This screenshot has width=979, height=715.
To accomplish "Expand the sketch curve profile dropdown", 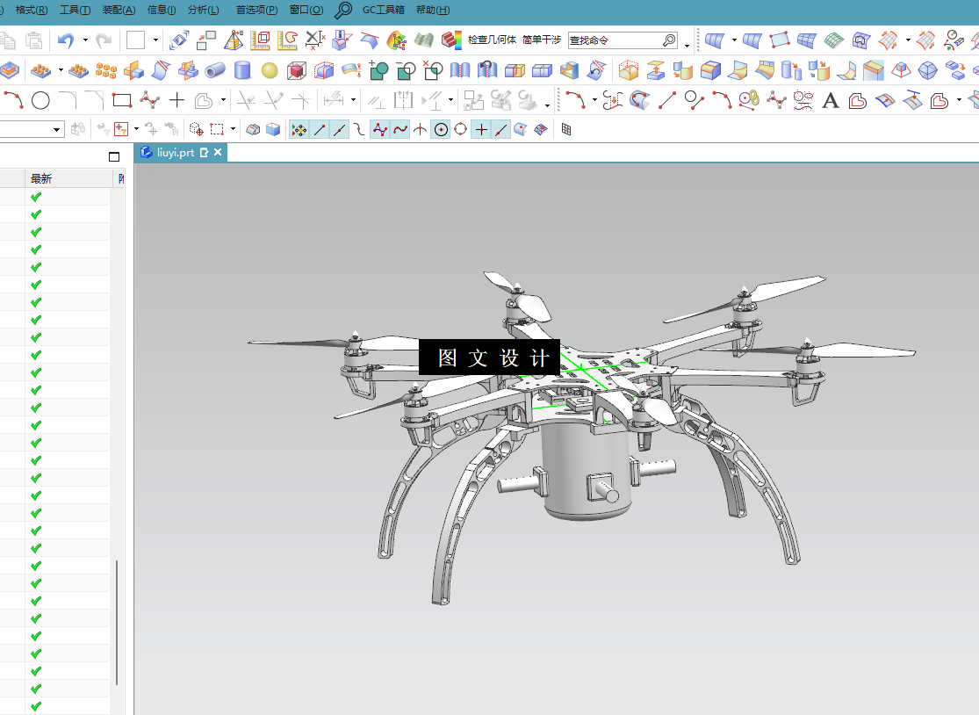I will (223, 100).
